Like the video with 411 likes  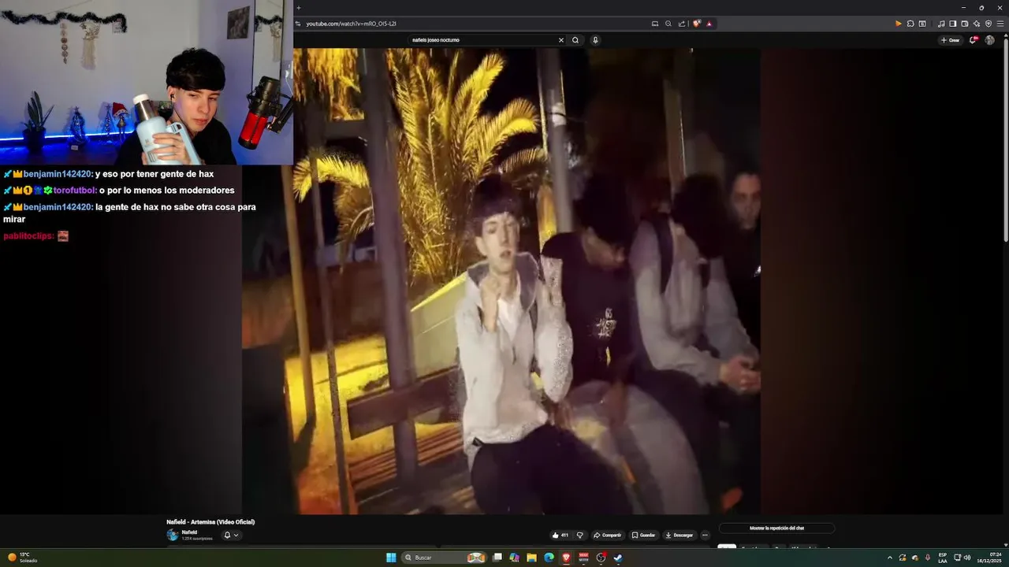560,535
